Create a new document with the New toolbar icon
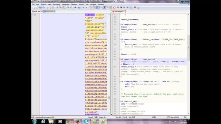Screen dimensions: 221x124 point(34,7)
